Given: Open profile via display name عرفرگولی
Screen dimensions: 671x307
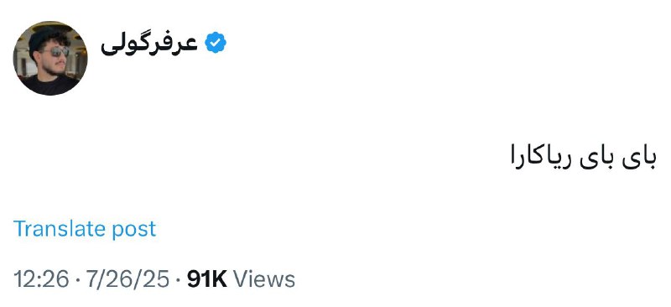Looking at the screenshot, I should tap(149, 44).
